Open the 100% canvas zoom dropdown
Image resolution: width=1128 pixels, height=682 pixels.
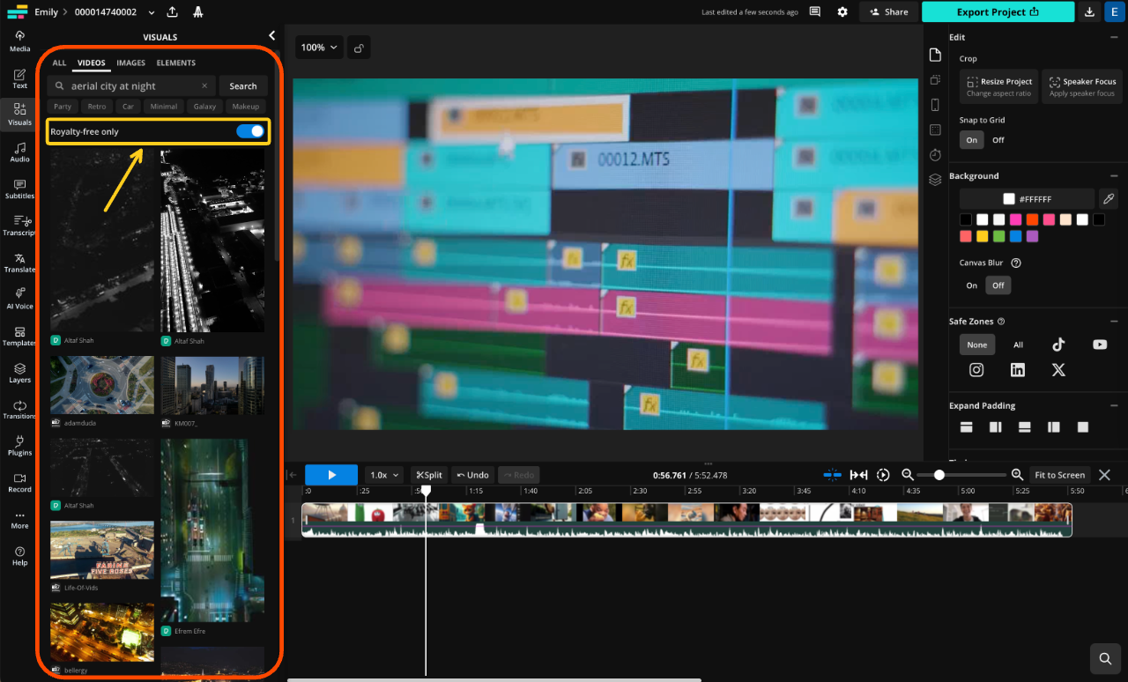coord(319,48)
